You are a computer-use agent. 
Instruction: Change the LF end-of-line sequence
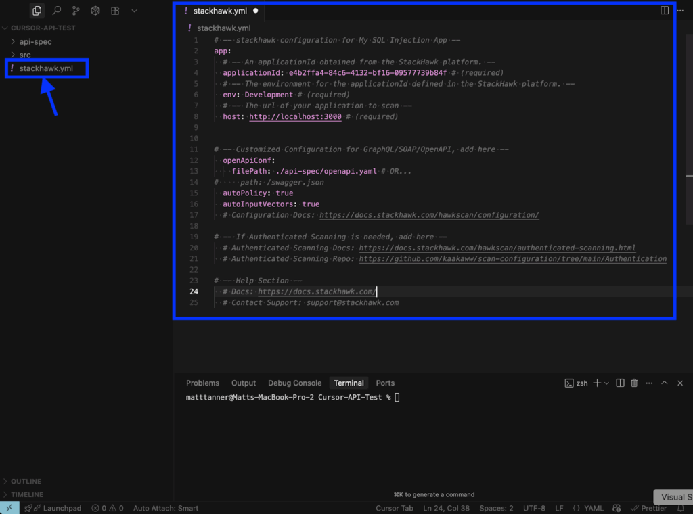coord(559,508)
